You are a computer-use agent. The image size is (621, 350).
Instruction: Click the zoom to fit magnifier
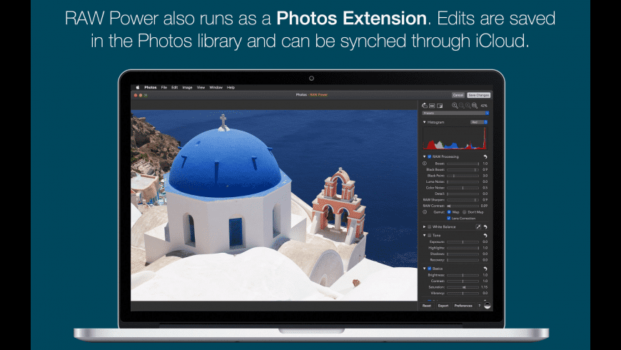[475, 106]
